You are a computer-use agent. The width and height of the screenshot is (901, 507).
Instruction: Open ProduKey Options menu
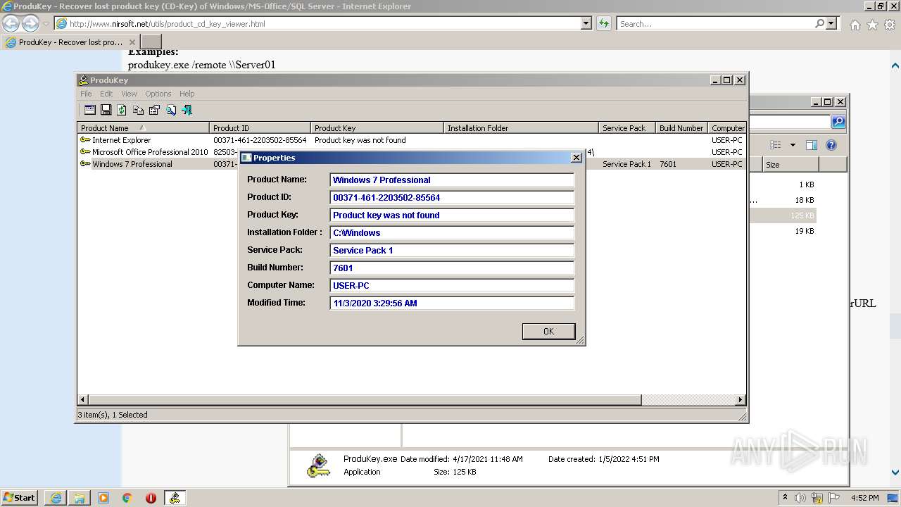[158, 94]
